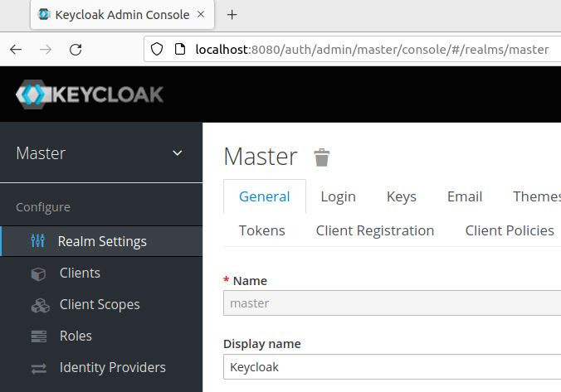This screenshot has height=392, width=561.
Task: Open a new browser tab
Action: tap(232, 15)
